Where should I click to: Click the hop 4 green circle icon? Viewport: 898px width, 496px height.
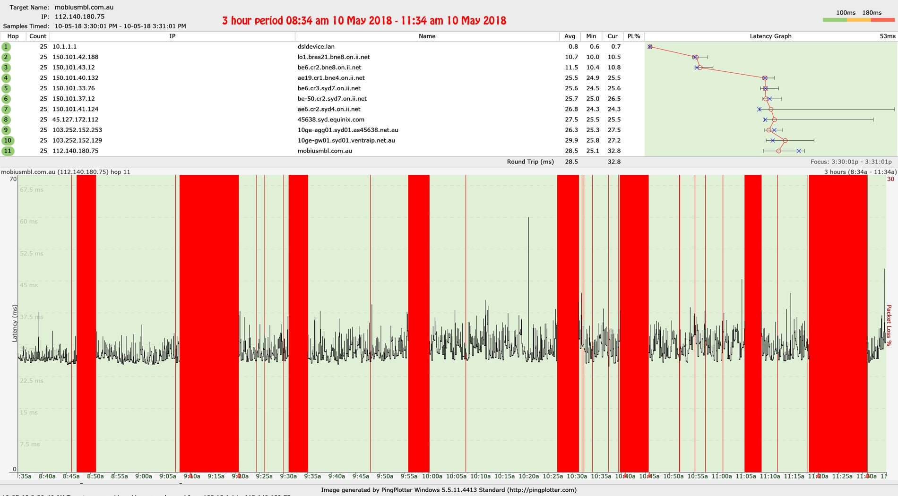pos(6,78)
